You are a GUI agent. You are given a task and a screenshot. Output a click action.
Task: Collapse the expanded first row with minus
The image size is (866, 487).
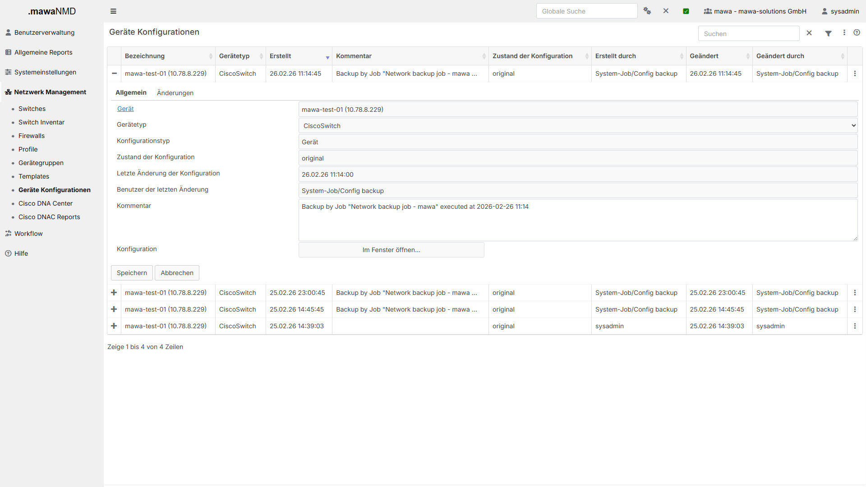pos(114,74)
